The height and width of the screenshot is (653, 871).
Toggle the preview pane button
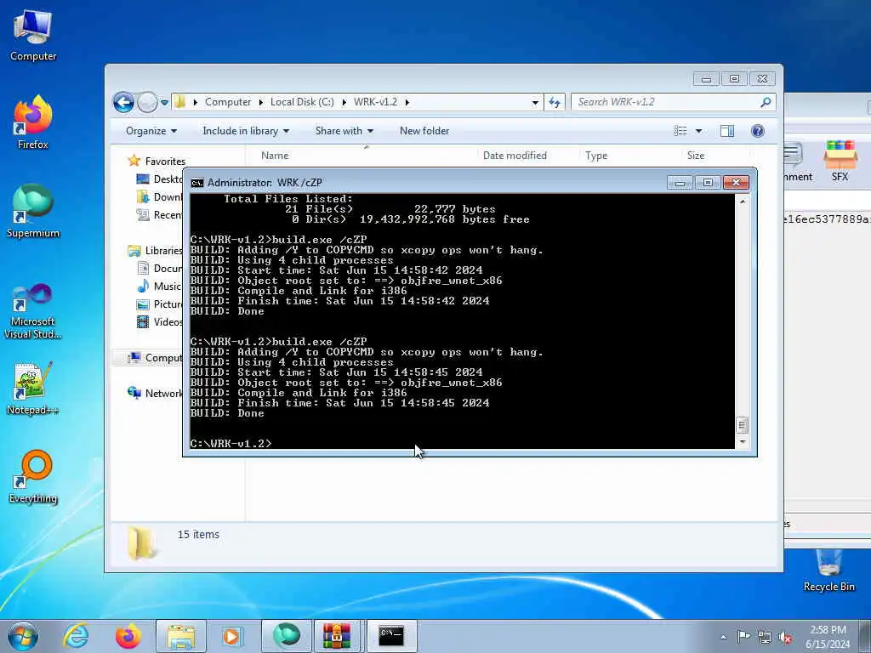click(727, 131)
